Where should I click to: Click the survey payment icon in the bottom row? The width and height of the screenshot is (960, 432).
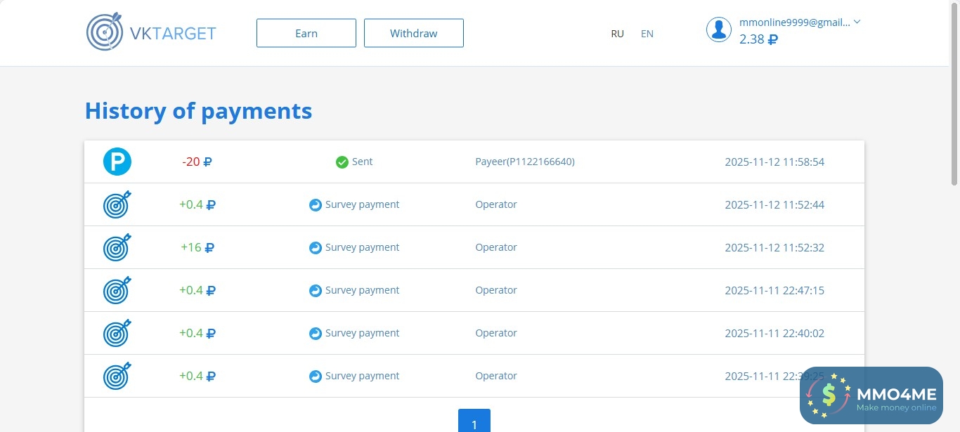[316, 377]
